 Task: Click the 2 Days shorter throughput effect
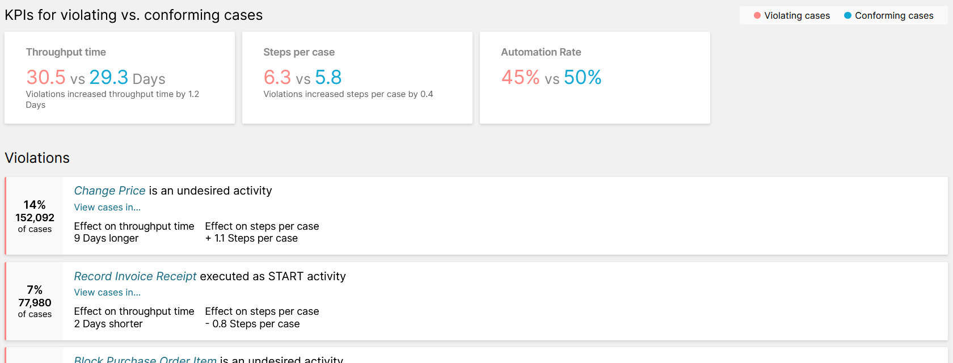tap(108, 324)
